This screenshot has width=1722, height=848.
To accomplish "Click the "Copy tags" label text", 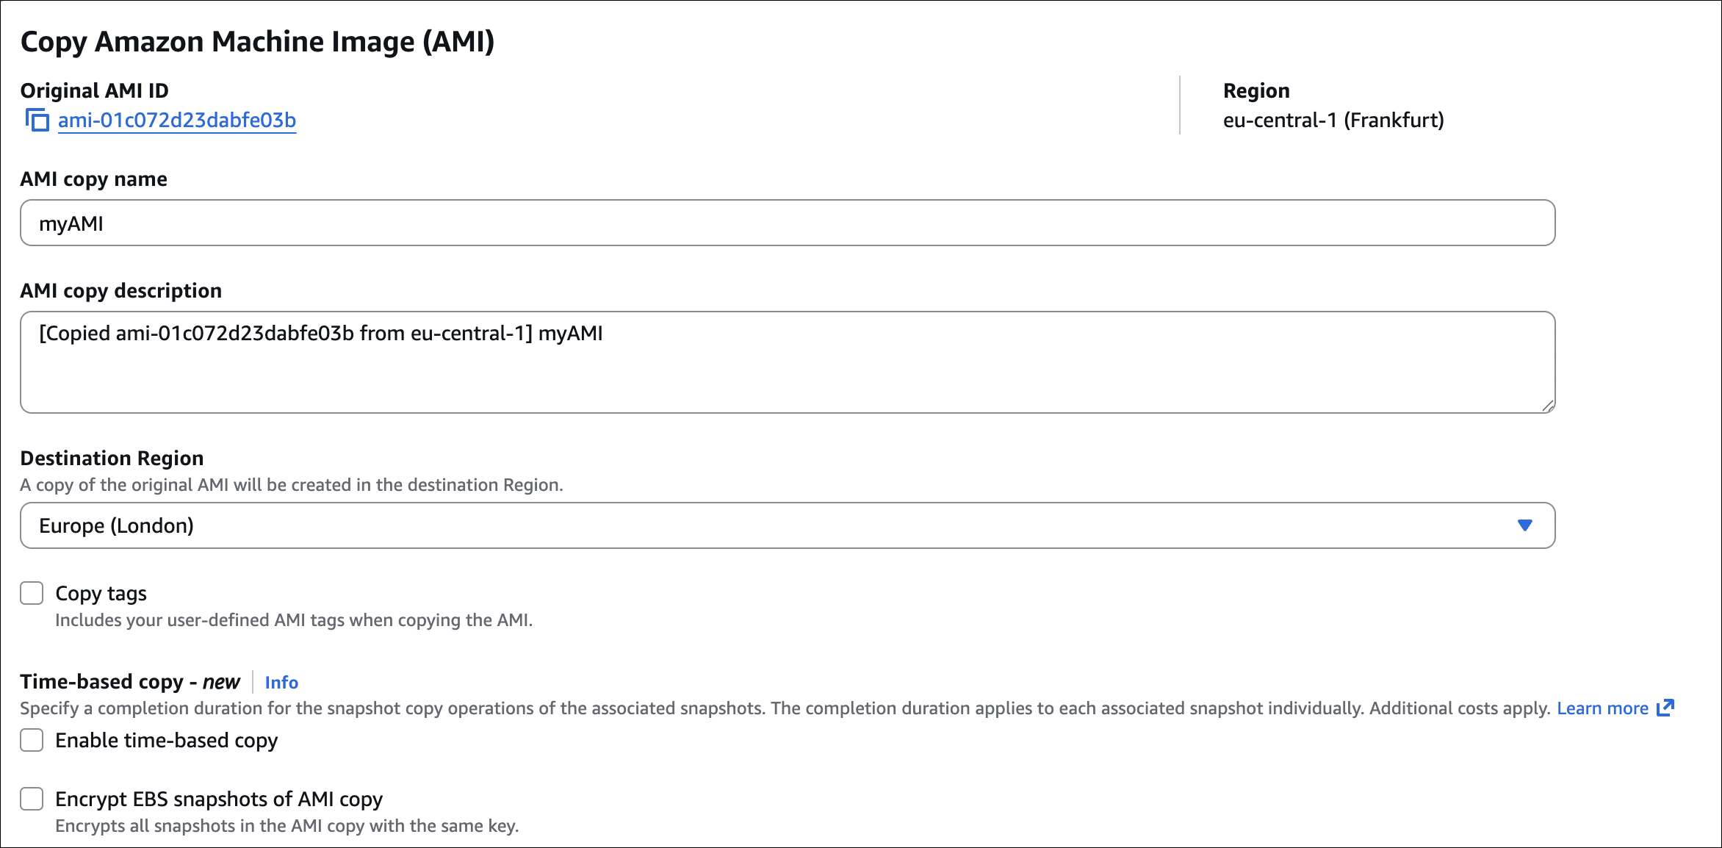I will 101,593.
